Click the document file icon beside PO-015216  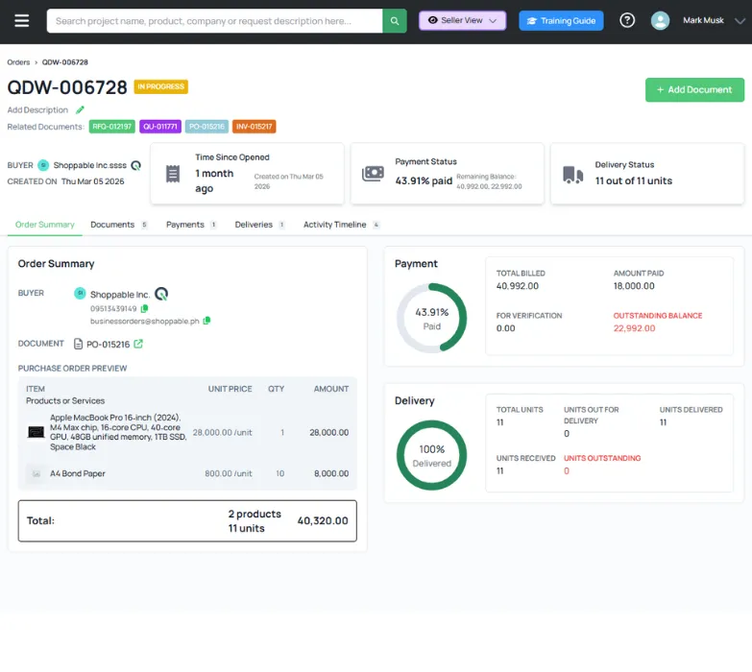(78, 344)
